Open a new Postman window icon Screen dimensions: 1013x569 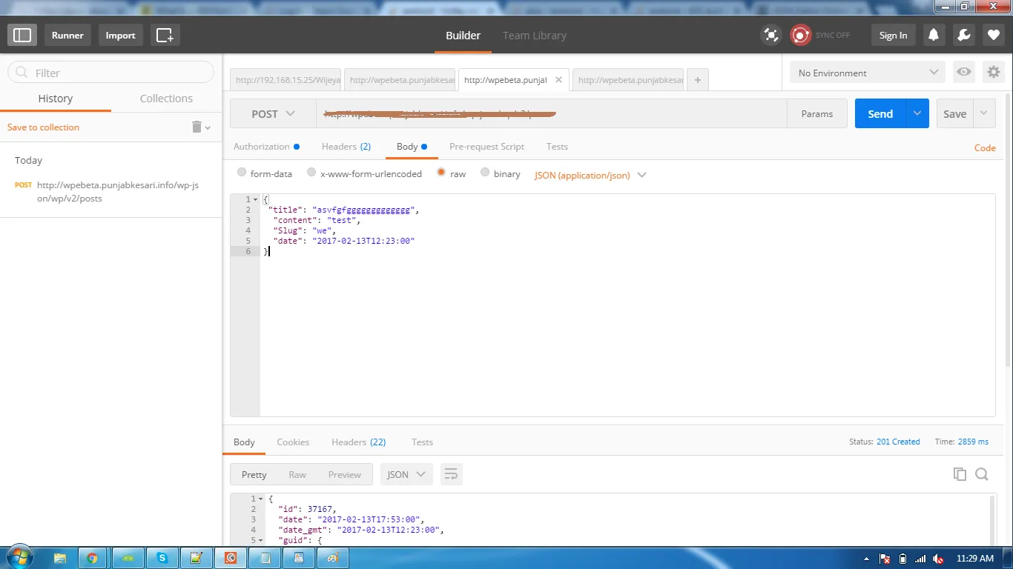tap(165, 35)
